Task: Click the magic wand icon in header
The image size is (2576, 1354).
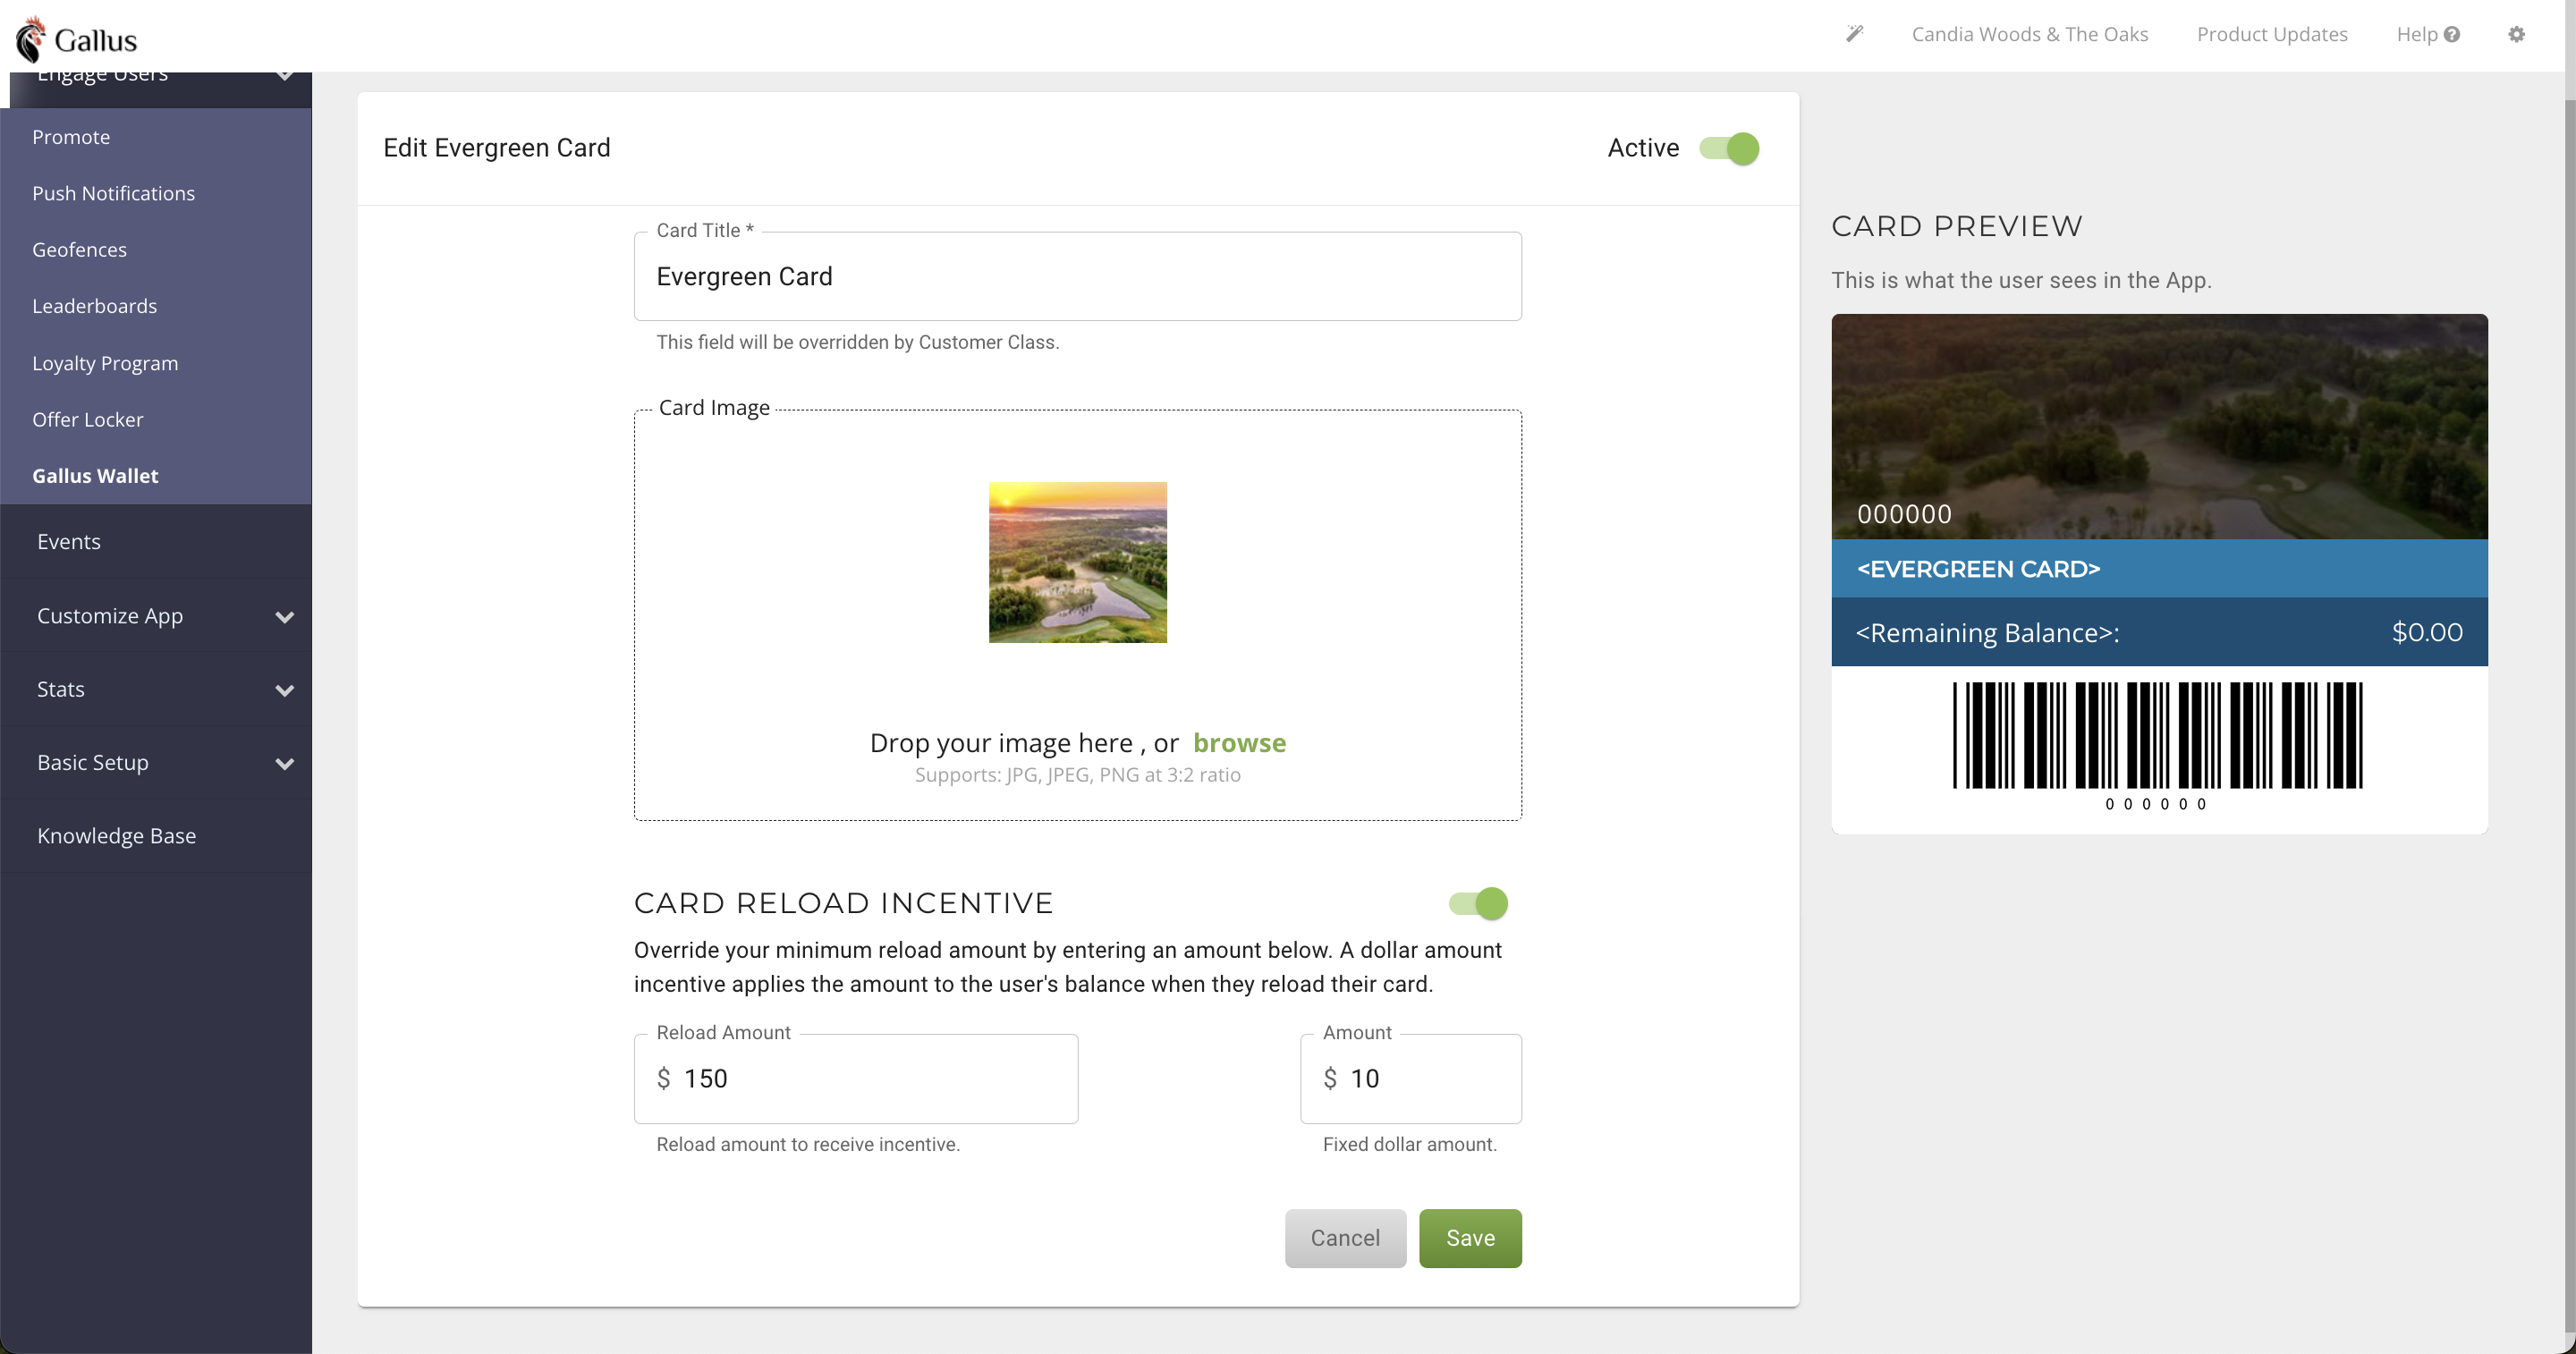Action: (1854, 34)
